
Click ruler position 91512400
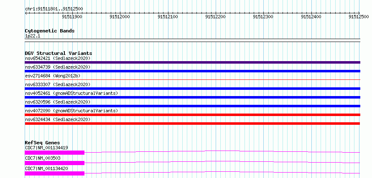(311, 17)
